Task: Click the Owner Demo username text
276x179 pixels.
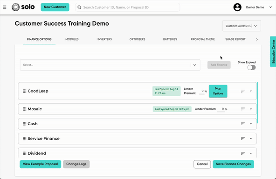Action: pos(255,7)
